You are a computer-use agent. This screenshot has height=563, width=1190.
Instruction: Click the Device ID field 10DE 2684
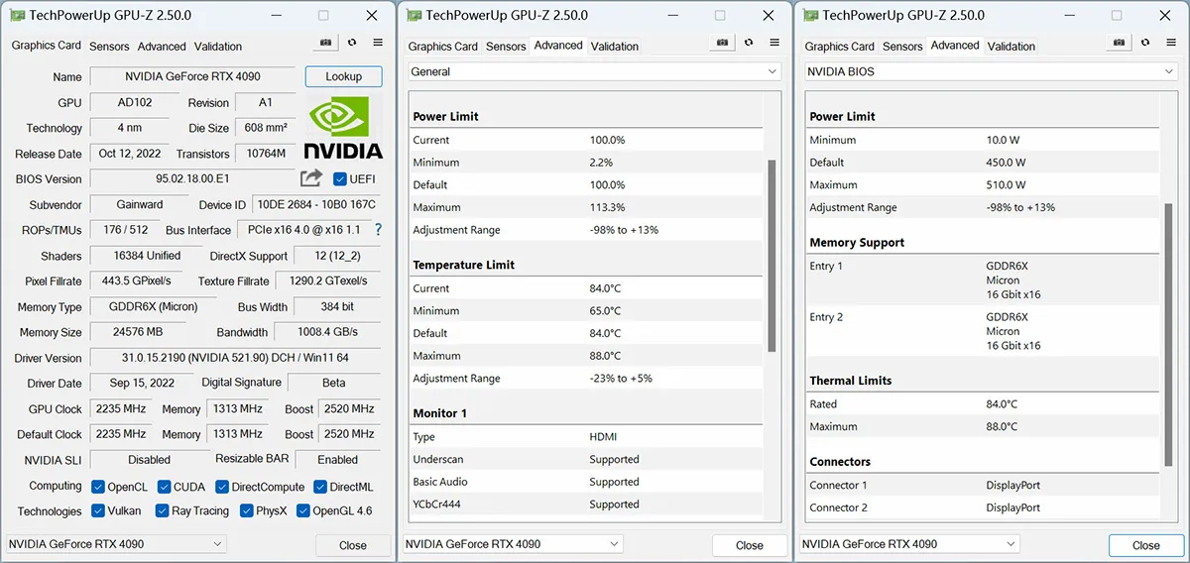click(x=315, y=205)
